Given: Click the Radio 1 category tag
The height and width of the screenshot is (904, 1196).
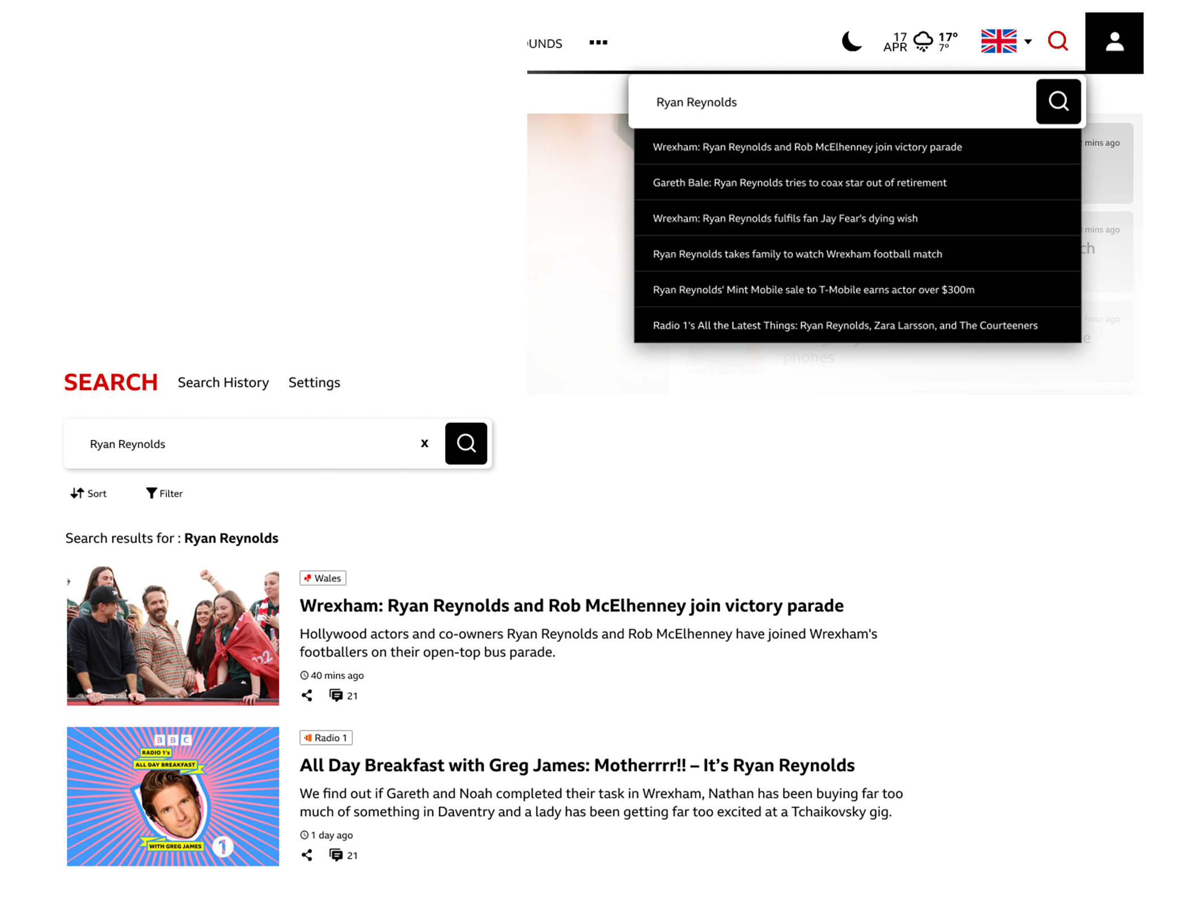Looking at the screenshot, I should point(326,738).
